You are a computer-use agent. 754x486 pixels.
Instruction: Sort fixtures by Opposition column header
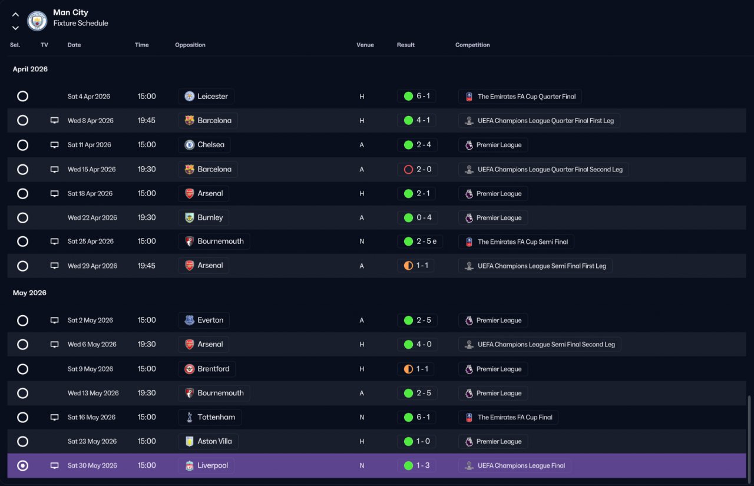(190, 45)
